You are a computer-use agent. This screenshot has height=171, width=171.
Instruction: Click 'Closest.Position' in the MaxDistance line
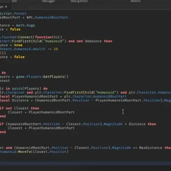91,148
